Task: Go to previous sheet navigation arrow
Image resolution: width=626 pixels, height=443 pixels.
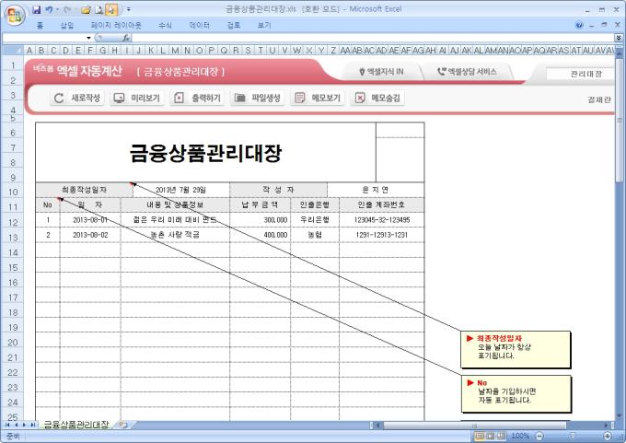Action: [16, 425]
